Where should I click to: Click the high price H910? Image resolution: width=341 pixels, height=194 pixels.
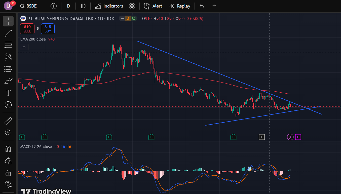point(158,18)
